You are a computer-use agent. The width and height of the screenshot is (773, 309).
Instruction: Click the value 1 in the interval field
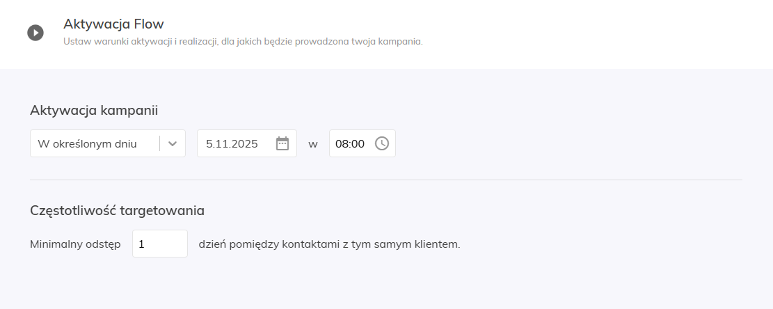tap(142, 244)
